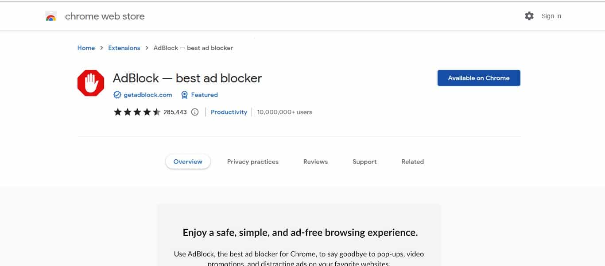
Task: Open the Reviews tab
Action: (x=315, y=162)
